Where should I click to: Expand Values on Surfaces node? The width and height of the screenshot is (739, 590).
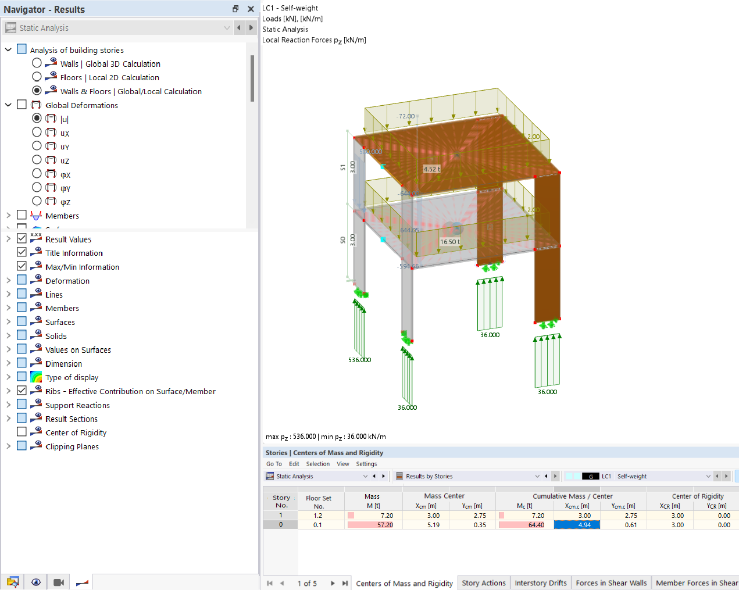[x=8, y=349]
